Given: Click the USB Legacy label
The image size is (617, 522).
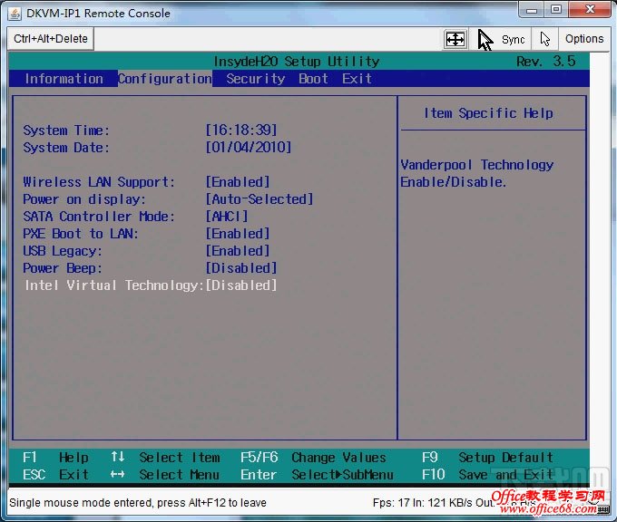Looking at the screenshot, I should coord(63,251).
